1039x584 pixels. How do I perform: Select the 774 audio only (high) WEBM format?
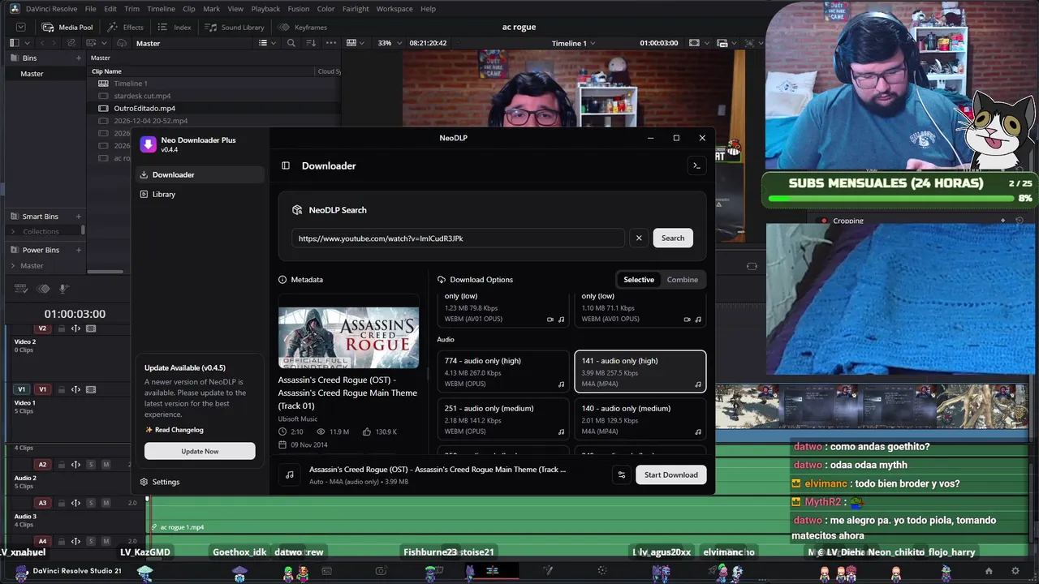click(x=503, y=371)
